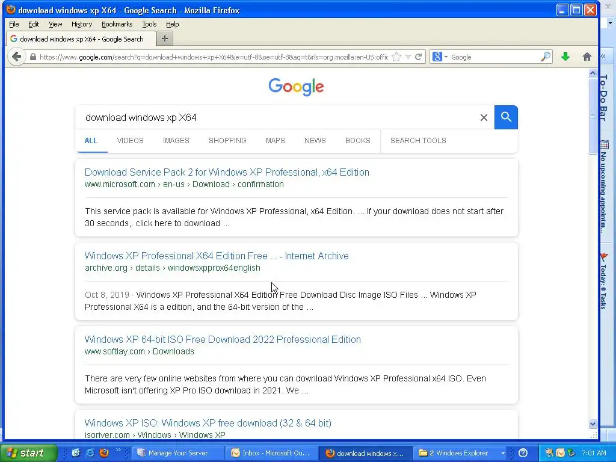Clear the Google search query with X
The width and height of the screenshot is (616, 462).
pyautogui.click(x=484, y=117)
